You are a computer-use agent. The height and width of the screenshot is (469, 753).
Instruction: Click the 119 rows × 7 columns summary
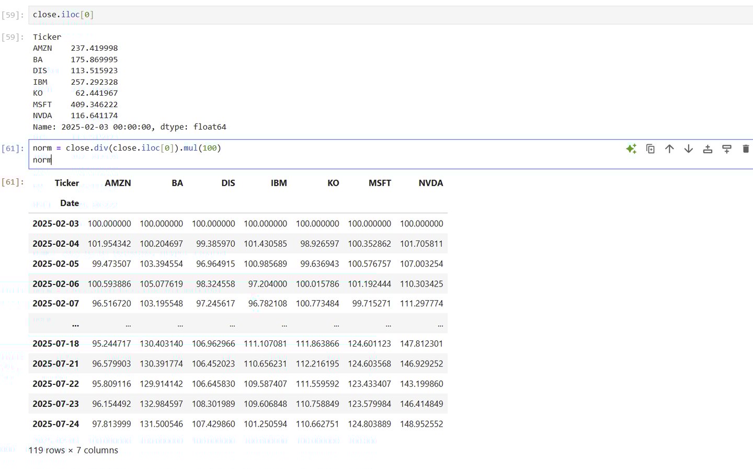coord(73,450)
